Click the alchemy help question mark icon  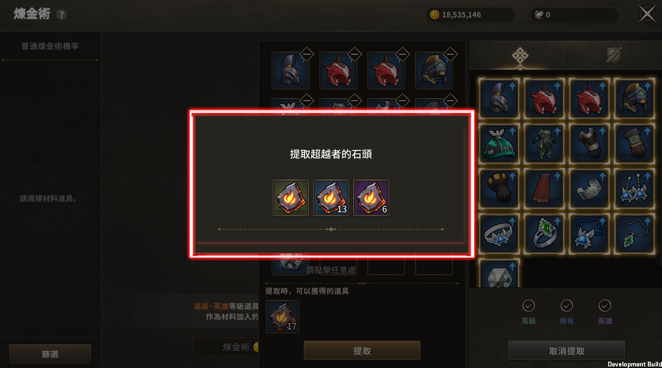click(x=61, y=15)
